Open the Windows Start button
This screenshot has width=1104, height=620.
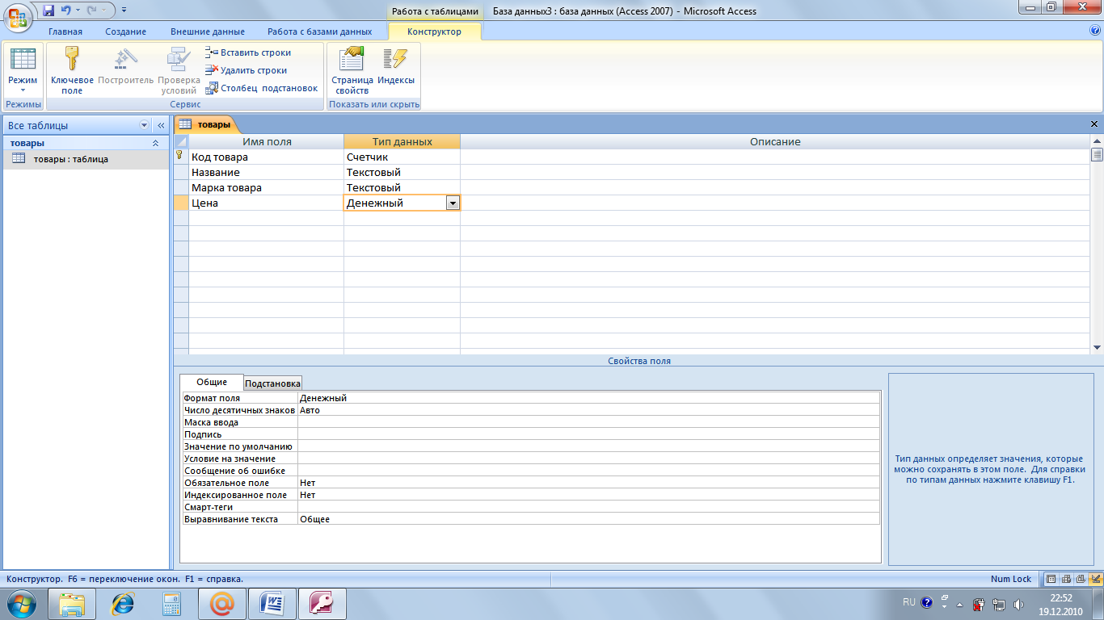[x=20, y=603]
